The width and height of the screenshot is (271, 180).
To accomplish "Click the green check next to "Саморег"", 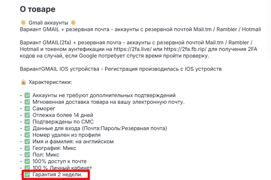I will tap(27, 109).
